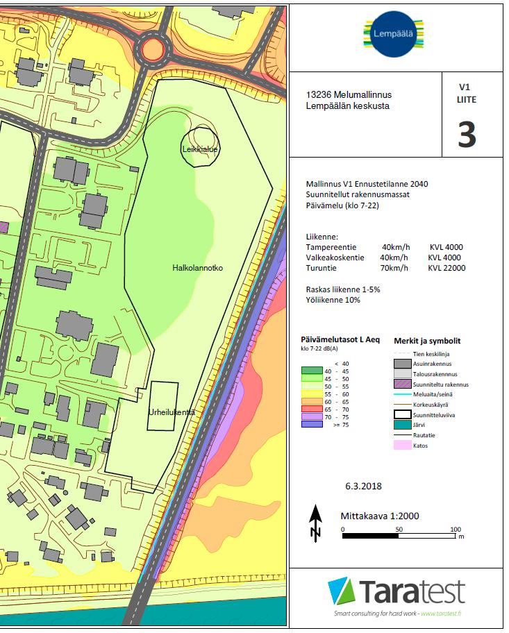Click the 'Suunnitellut rakennusmassat' line
This screenshot has width=509, height=633.
358,194
